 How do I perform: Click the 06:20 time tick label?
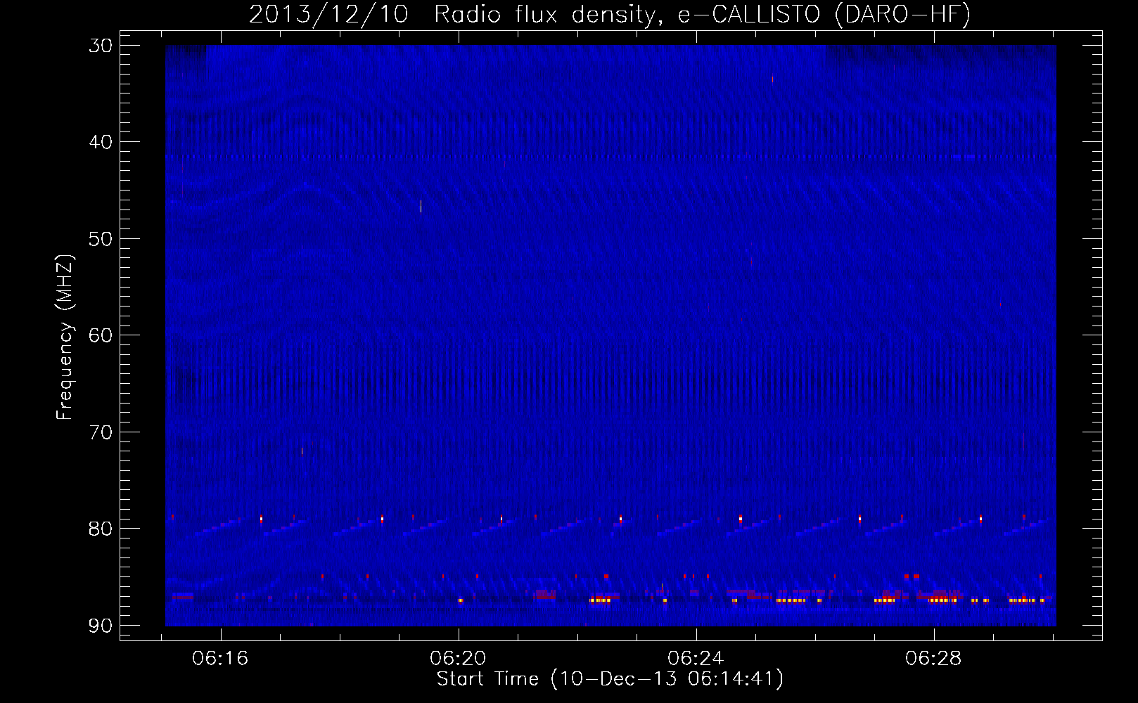pyautogui.click(x=459, y=659)
